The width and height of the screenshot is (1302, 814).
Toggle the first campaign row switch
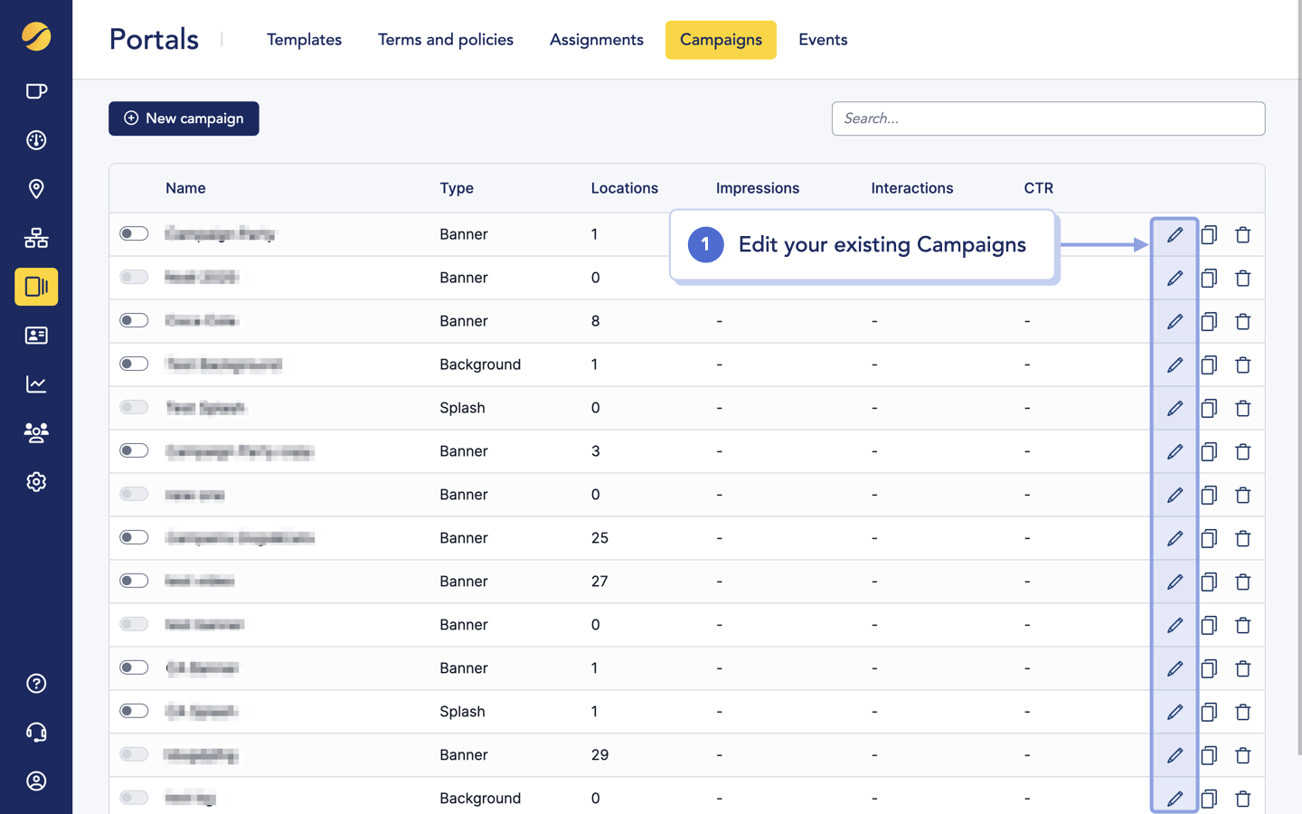tap(134, 234)
